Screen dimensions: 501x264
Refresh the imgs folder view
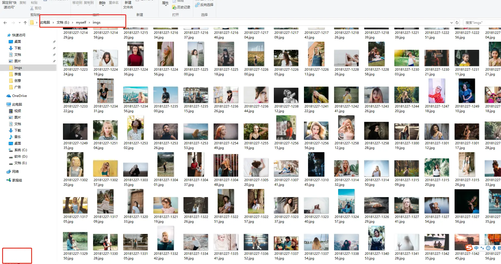pyautogui.click(x=457, y=23)
